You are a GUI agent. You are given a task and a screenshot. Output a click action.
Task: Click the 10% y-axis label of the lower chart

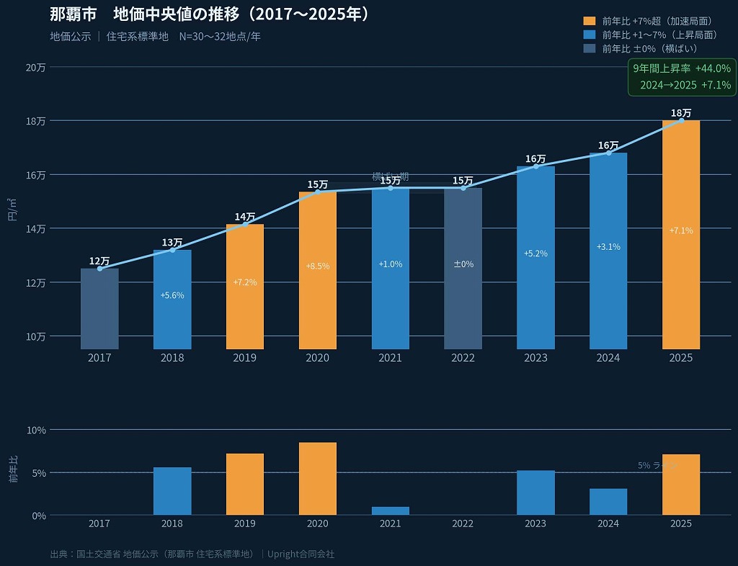(x=36, y=430)
